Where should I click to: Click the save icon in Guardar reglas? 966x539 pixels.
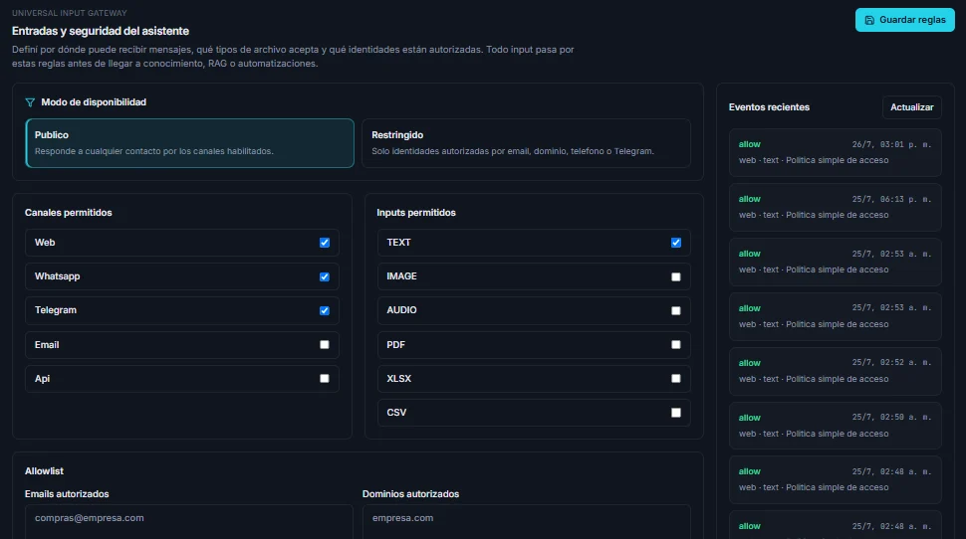coord(869,20)
